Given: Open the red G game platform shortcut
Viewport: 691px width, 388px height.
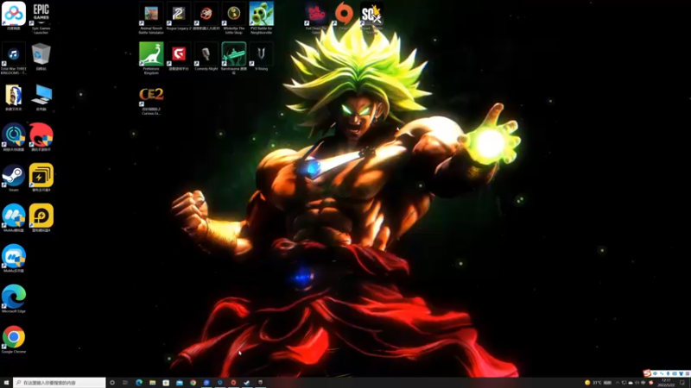Looking at the screenshot, I should click(x=179, y=56).
